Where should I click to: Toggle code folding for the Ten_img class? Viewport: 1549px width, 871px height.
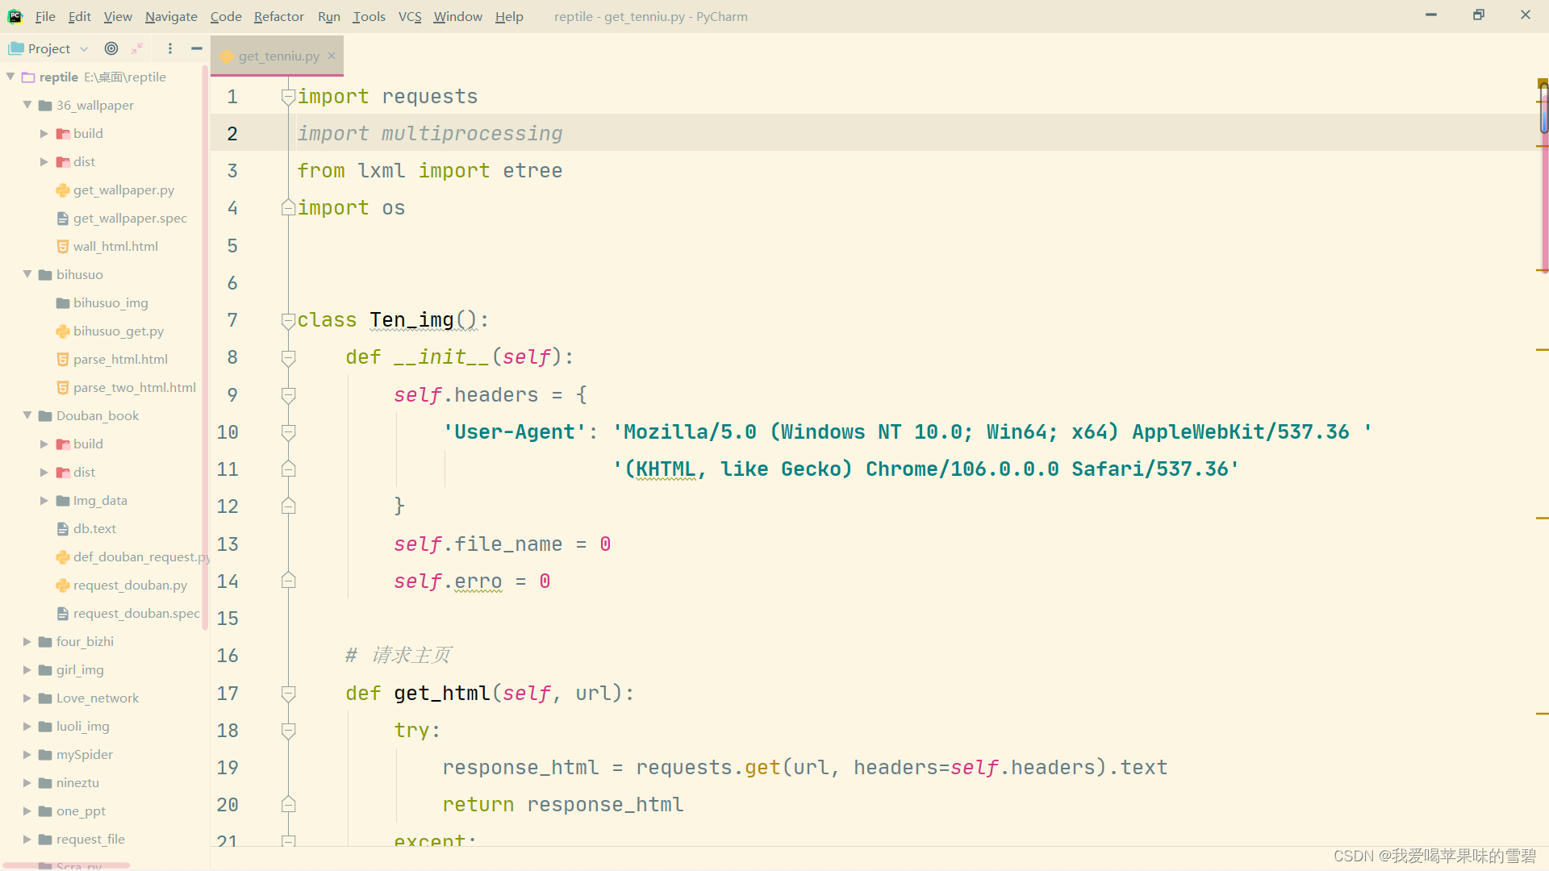[288, 320]
